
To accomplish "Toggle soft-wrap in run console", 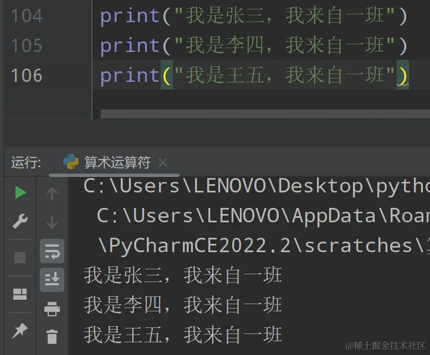I will pyautogui.click(x=52, y=251).
